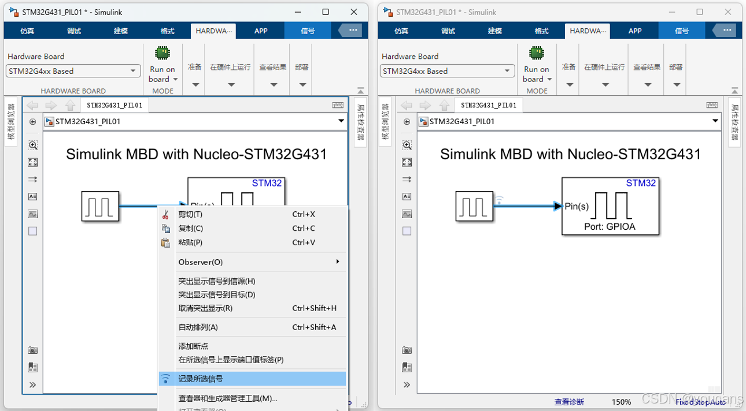
Task: Click screenshot camera icon in right window
Action: (407, 350)
